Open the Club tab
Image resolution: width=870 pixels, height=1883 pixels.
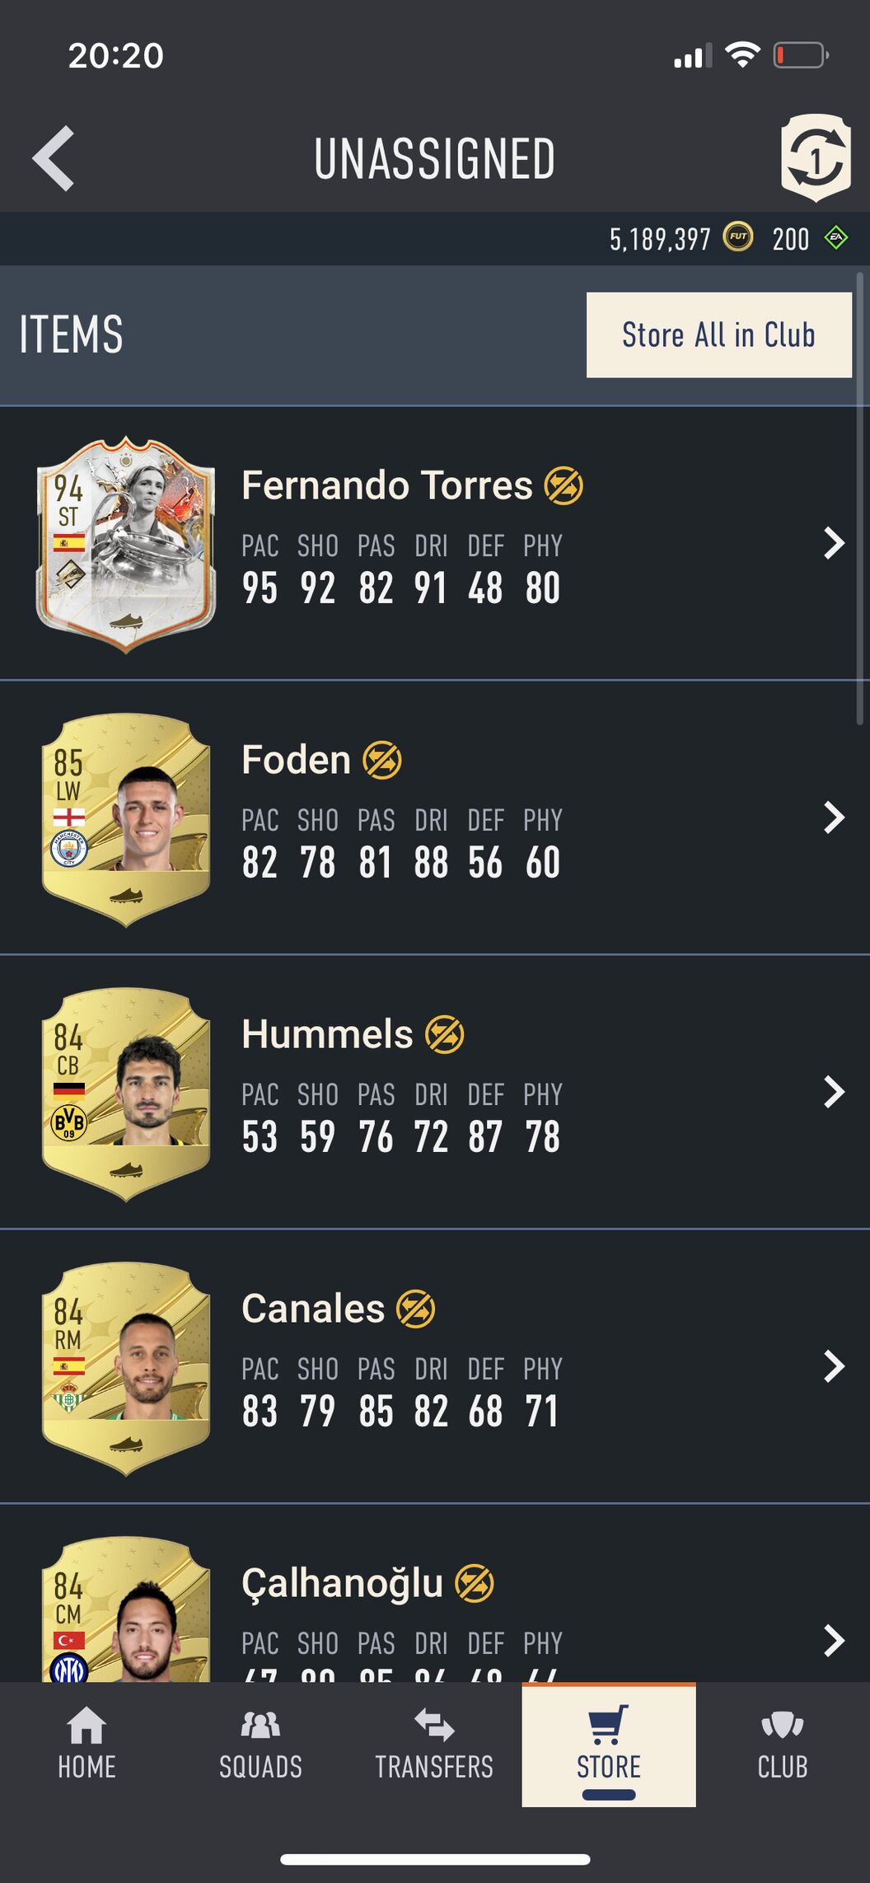[x=783, y=1744]
